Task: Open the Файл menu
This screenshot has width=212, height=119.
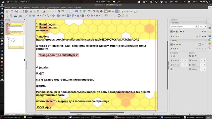Action: coord(7,8)
